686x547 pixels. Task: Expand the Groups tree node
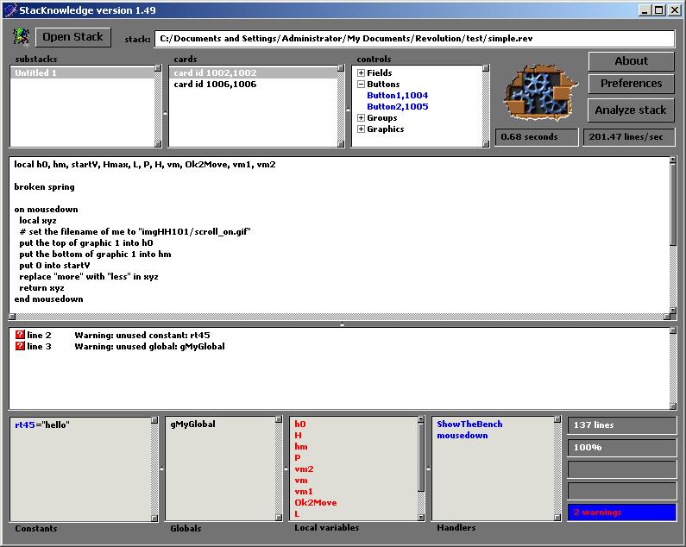click(361, 118)
